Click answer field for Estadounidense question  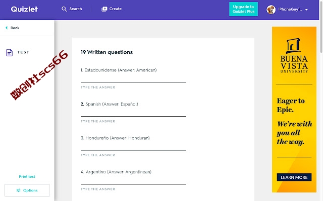point(133,79)
